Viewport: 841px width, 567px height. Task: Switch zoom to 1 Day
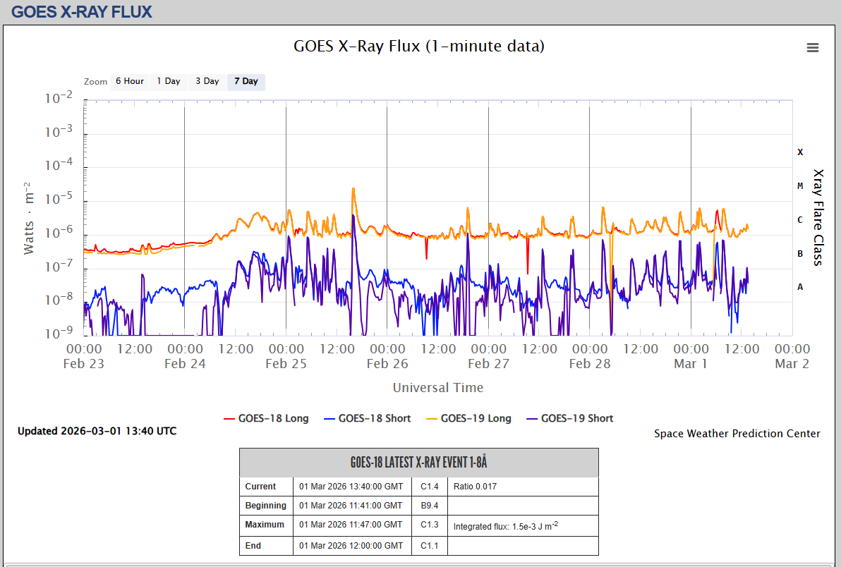[x=169, y=81]
